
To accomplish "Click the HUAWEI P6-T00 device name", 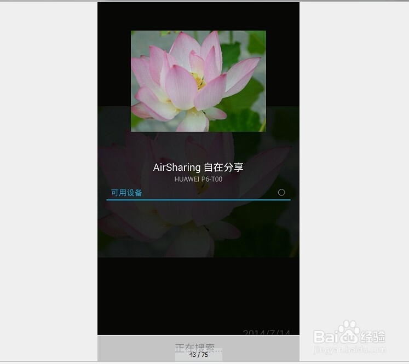I will click(198, 179).
